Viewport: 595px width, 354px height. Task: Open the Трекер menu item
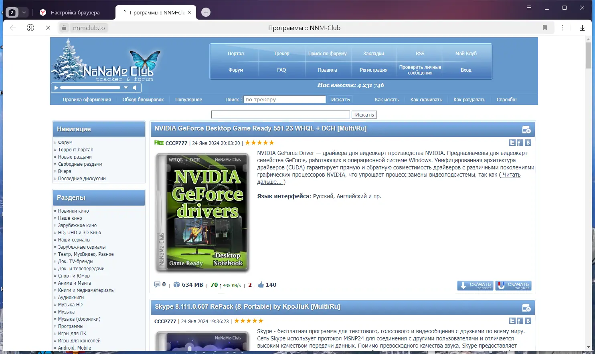(281, 54)
